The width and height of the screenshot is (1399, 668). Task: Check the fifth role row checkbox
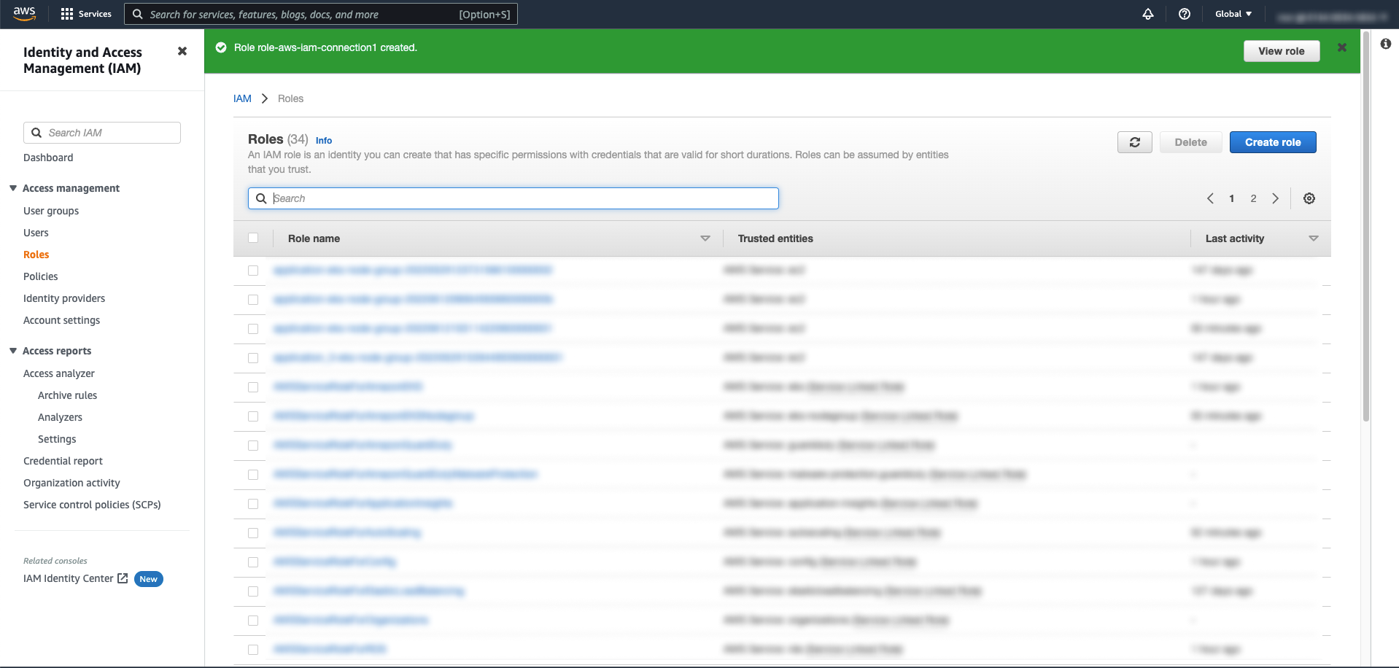coord(253,387)
